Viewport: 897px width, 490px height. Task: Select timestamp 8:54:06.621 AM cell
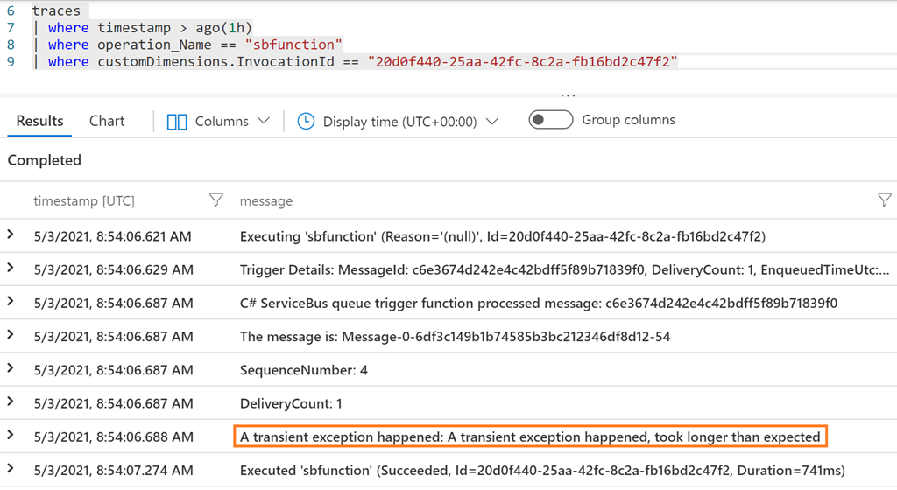[113, 236]
